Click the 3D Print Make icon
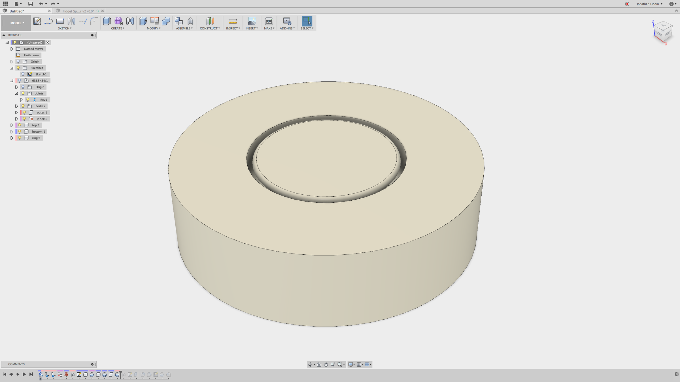This screenshot has width=680, height=382. pyautogui.click(x=269, y=21)
